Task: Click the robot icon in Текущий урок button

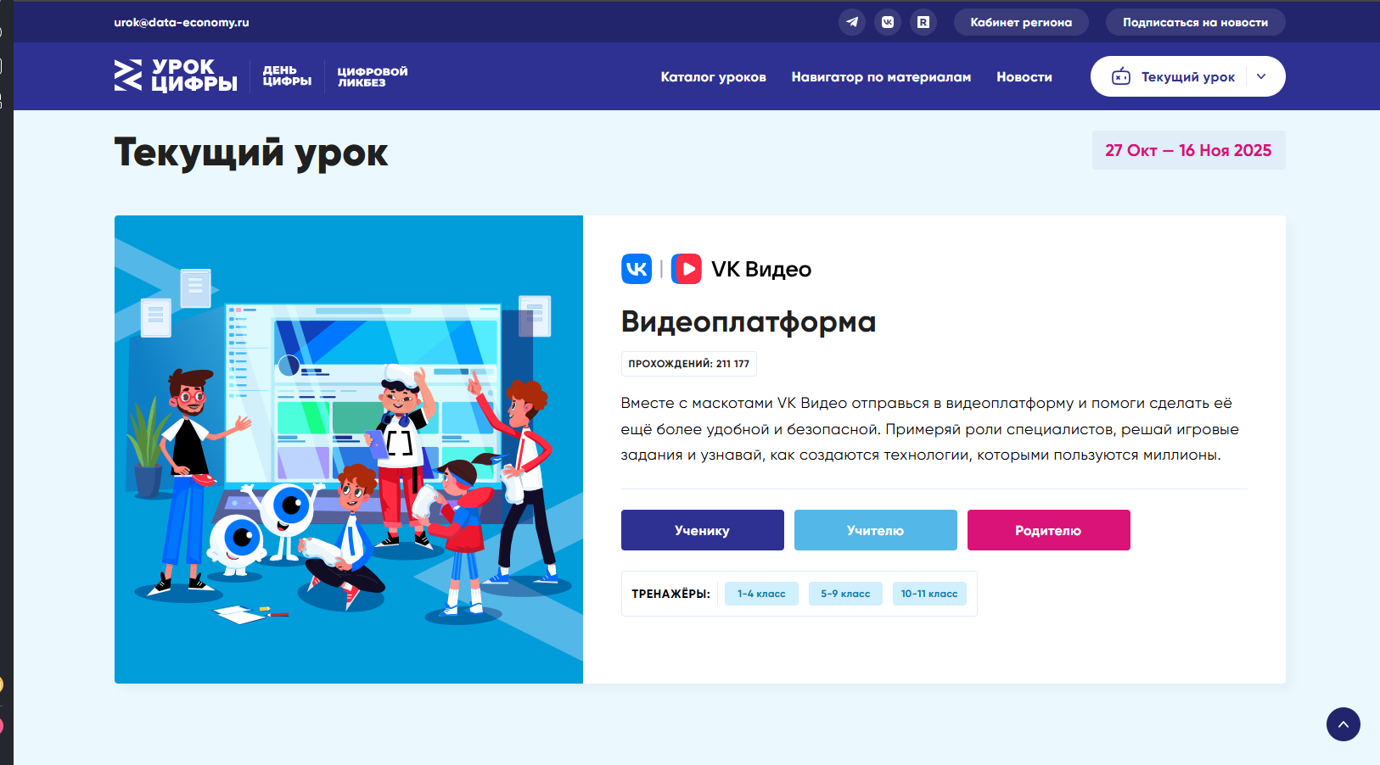Action: (x=1121, y=76)
